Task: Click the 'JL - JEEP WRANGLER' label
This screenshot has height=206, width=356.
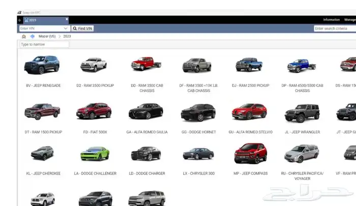Action: (x=302, y=132)
